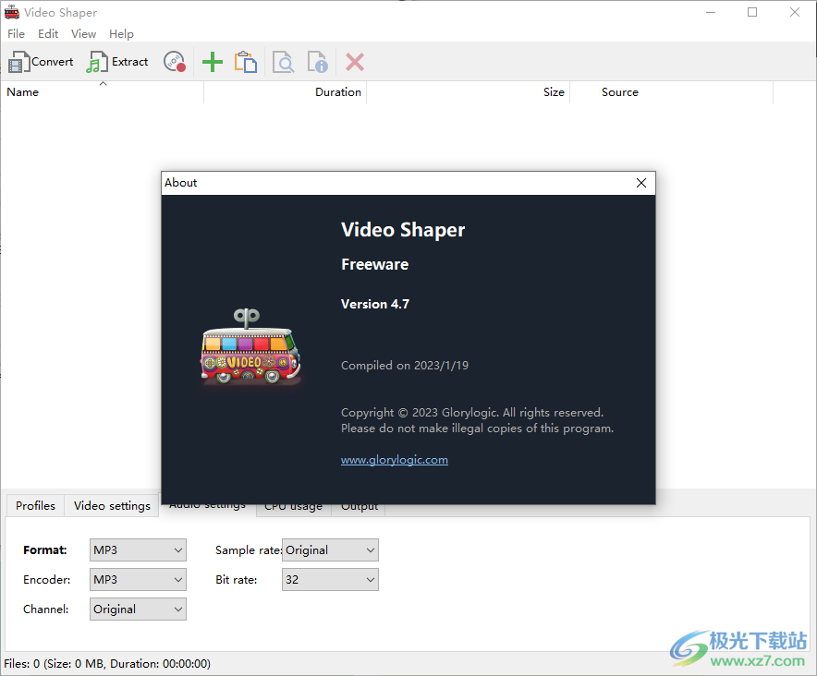Image resolution: width=817 pixels, height=676 pixels.
Task: Click the Video Shaper heading in About
Action: (x=403, y=230)
